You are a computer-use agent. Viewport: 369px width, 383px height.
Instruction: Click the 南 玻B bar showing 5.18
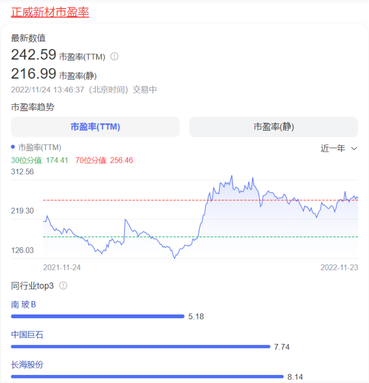pos(98,316)
